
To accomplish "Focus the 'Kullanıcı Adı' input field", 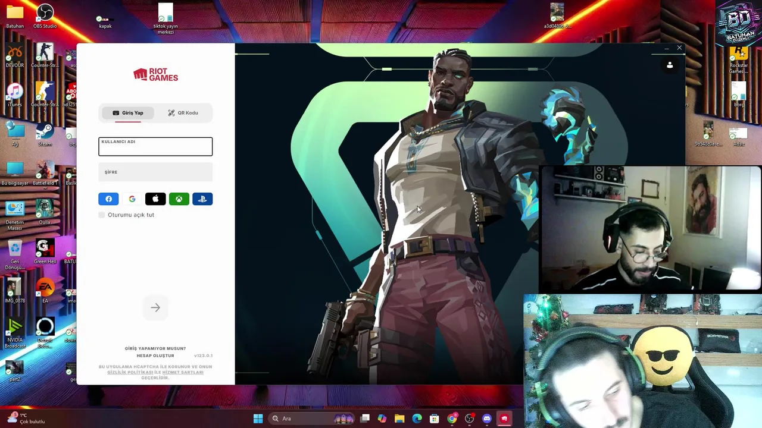I will (155, 147).
